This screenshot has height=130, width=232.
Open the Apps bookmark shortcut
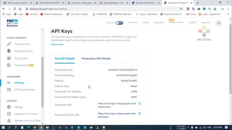[7, 14]
